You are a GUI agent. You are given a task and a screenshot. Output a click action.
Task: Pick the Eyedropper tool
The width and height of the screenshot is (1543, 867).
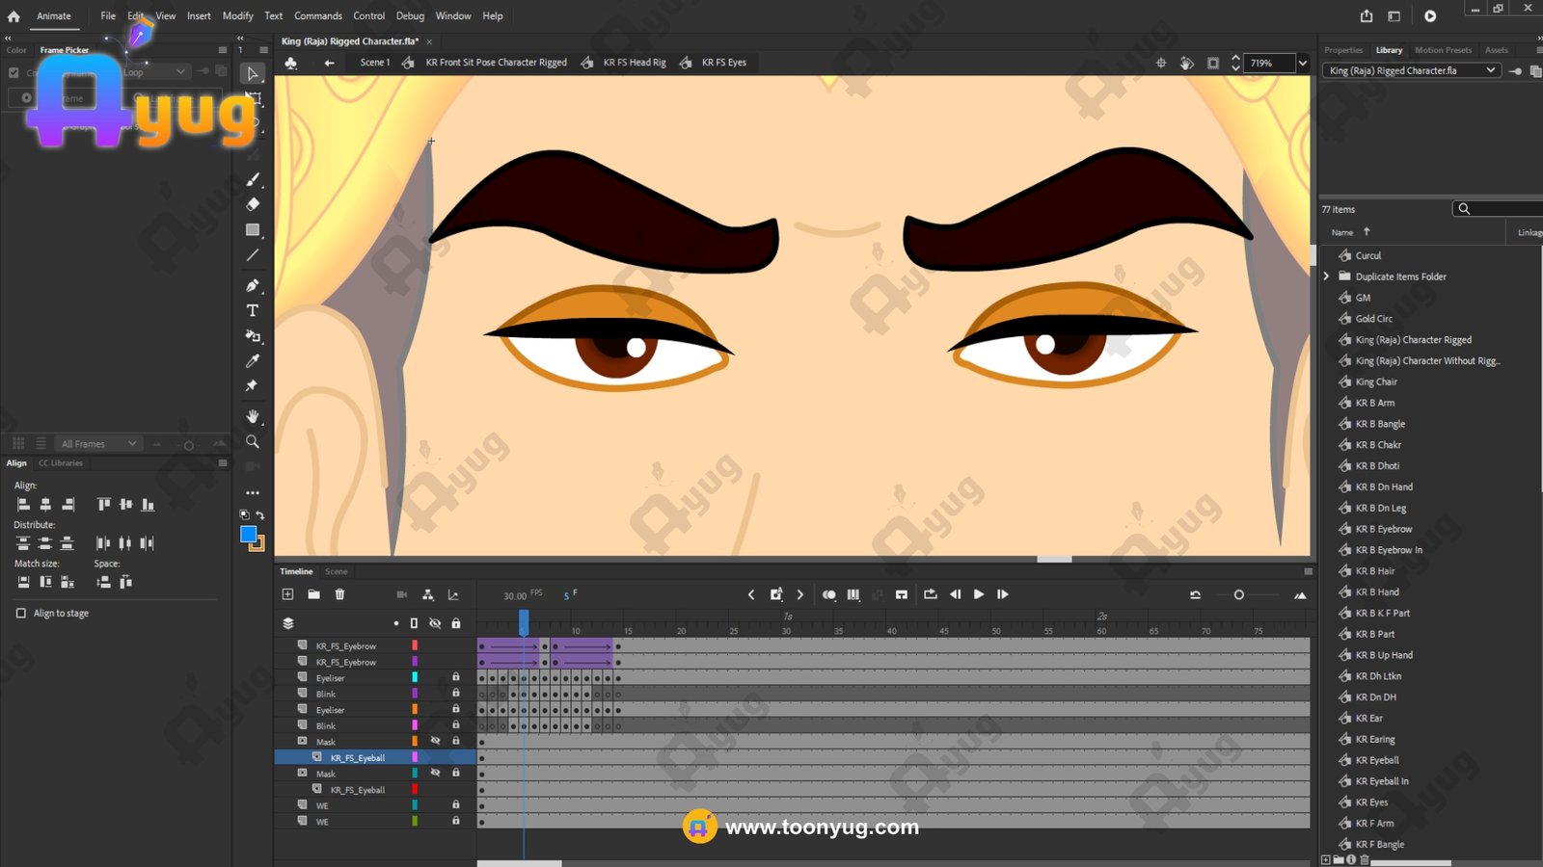pos(253,360)
